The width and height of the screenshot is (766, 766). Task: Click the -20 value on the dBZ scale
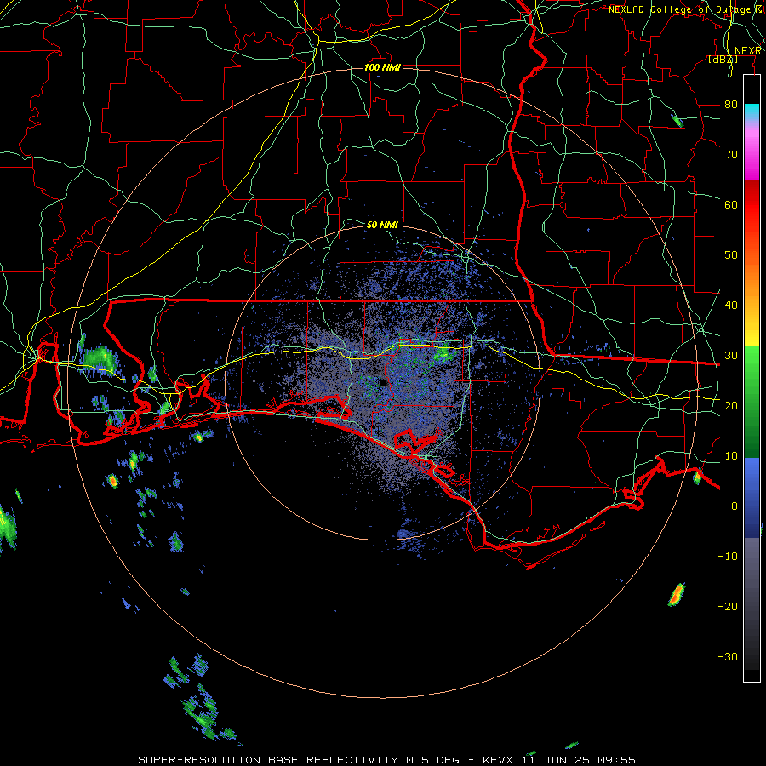point(728,606)
